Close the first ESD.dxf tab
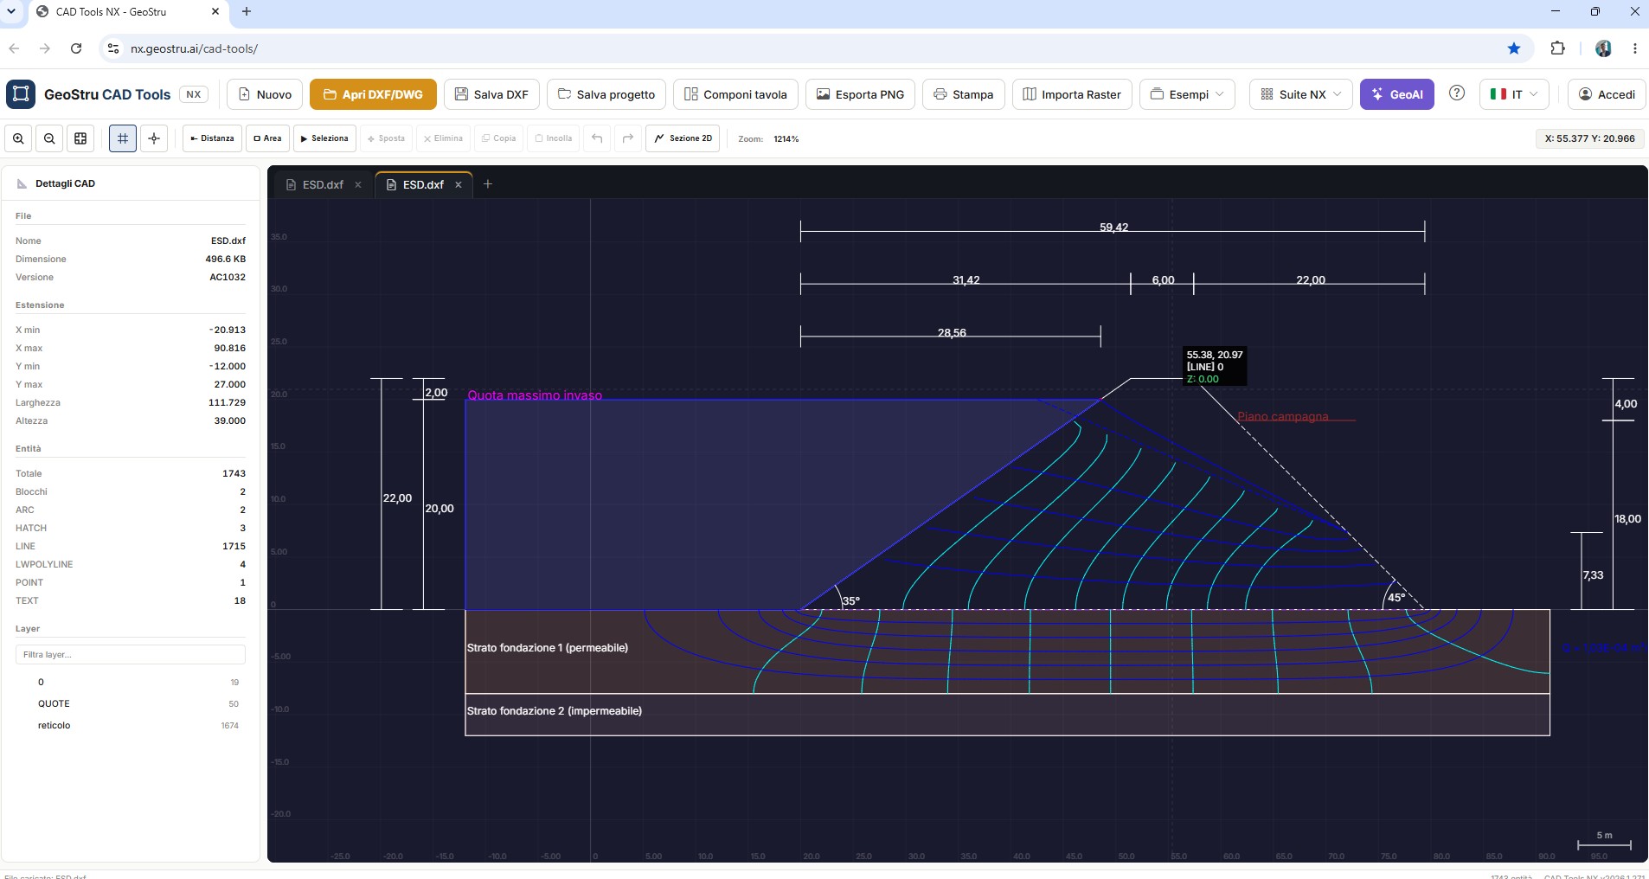This screenshot has height=879, width=1649. click(x=358, y=184)
